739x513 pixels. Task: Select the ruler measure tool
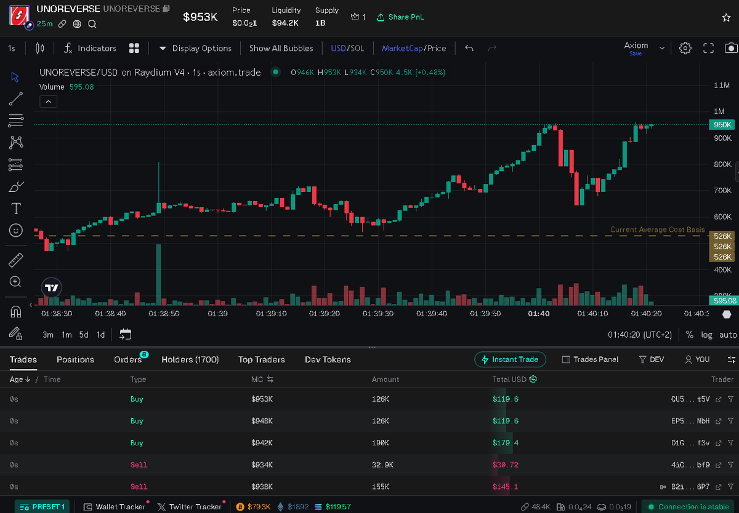pos(16,260)
